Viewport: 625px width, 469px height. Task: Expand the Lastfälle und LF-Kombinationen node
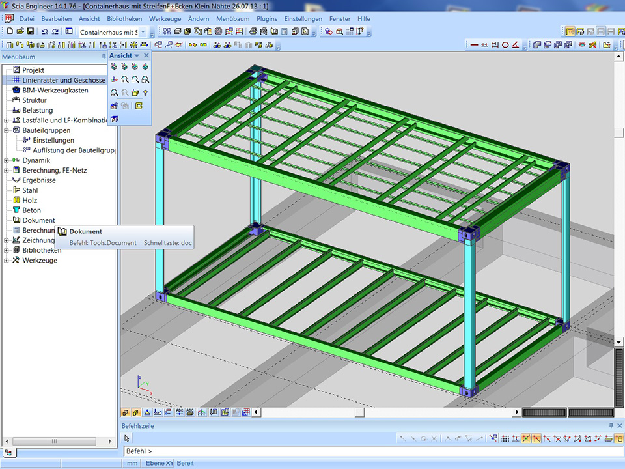[7, 121]
